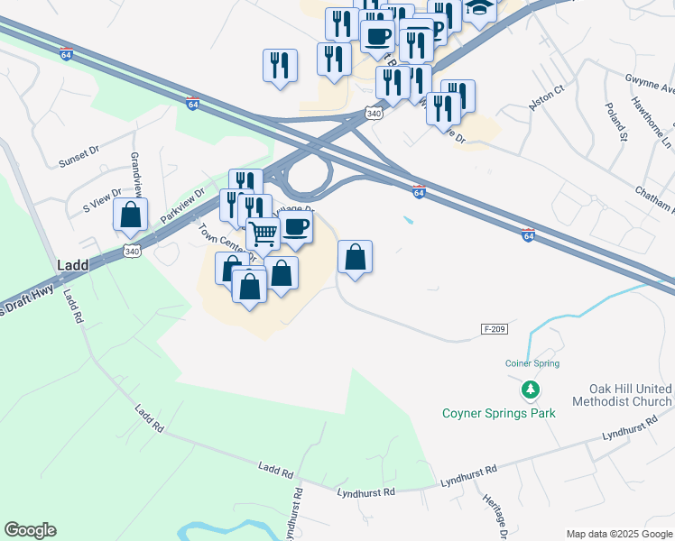Open the shopping bag marker near Grandview
The image size is (675, 541).
tap(131, 215)
